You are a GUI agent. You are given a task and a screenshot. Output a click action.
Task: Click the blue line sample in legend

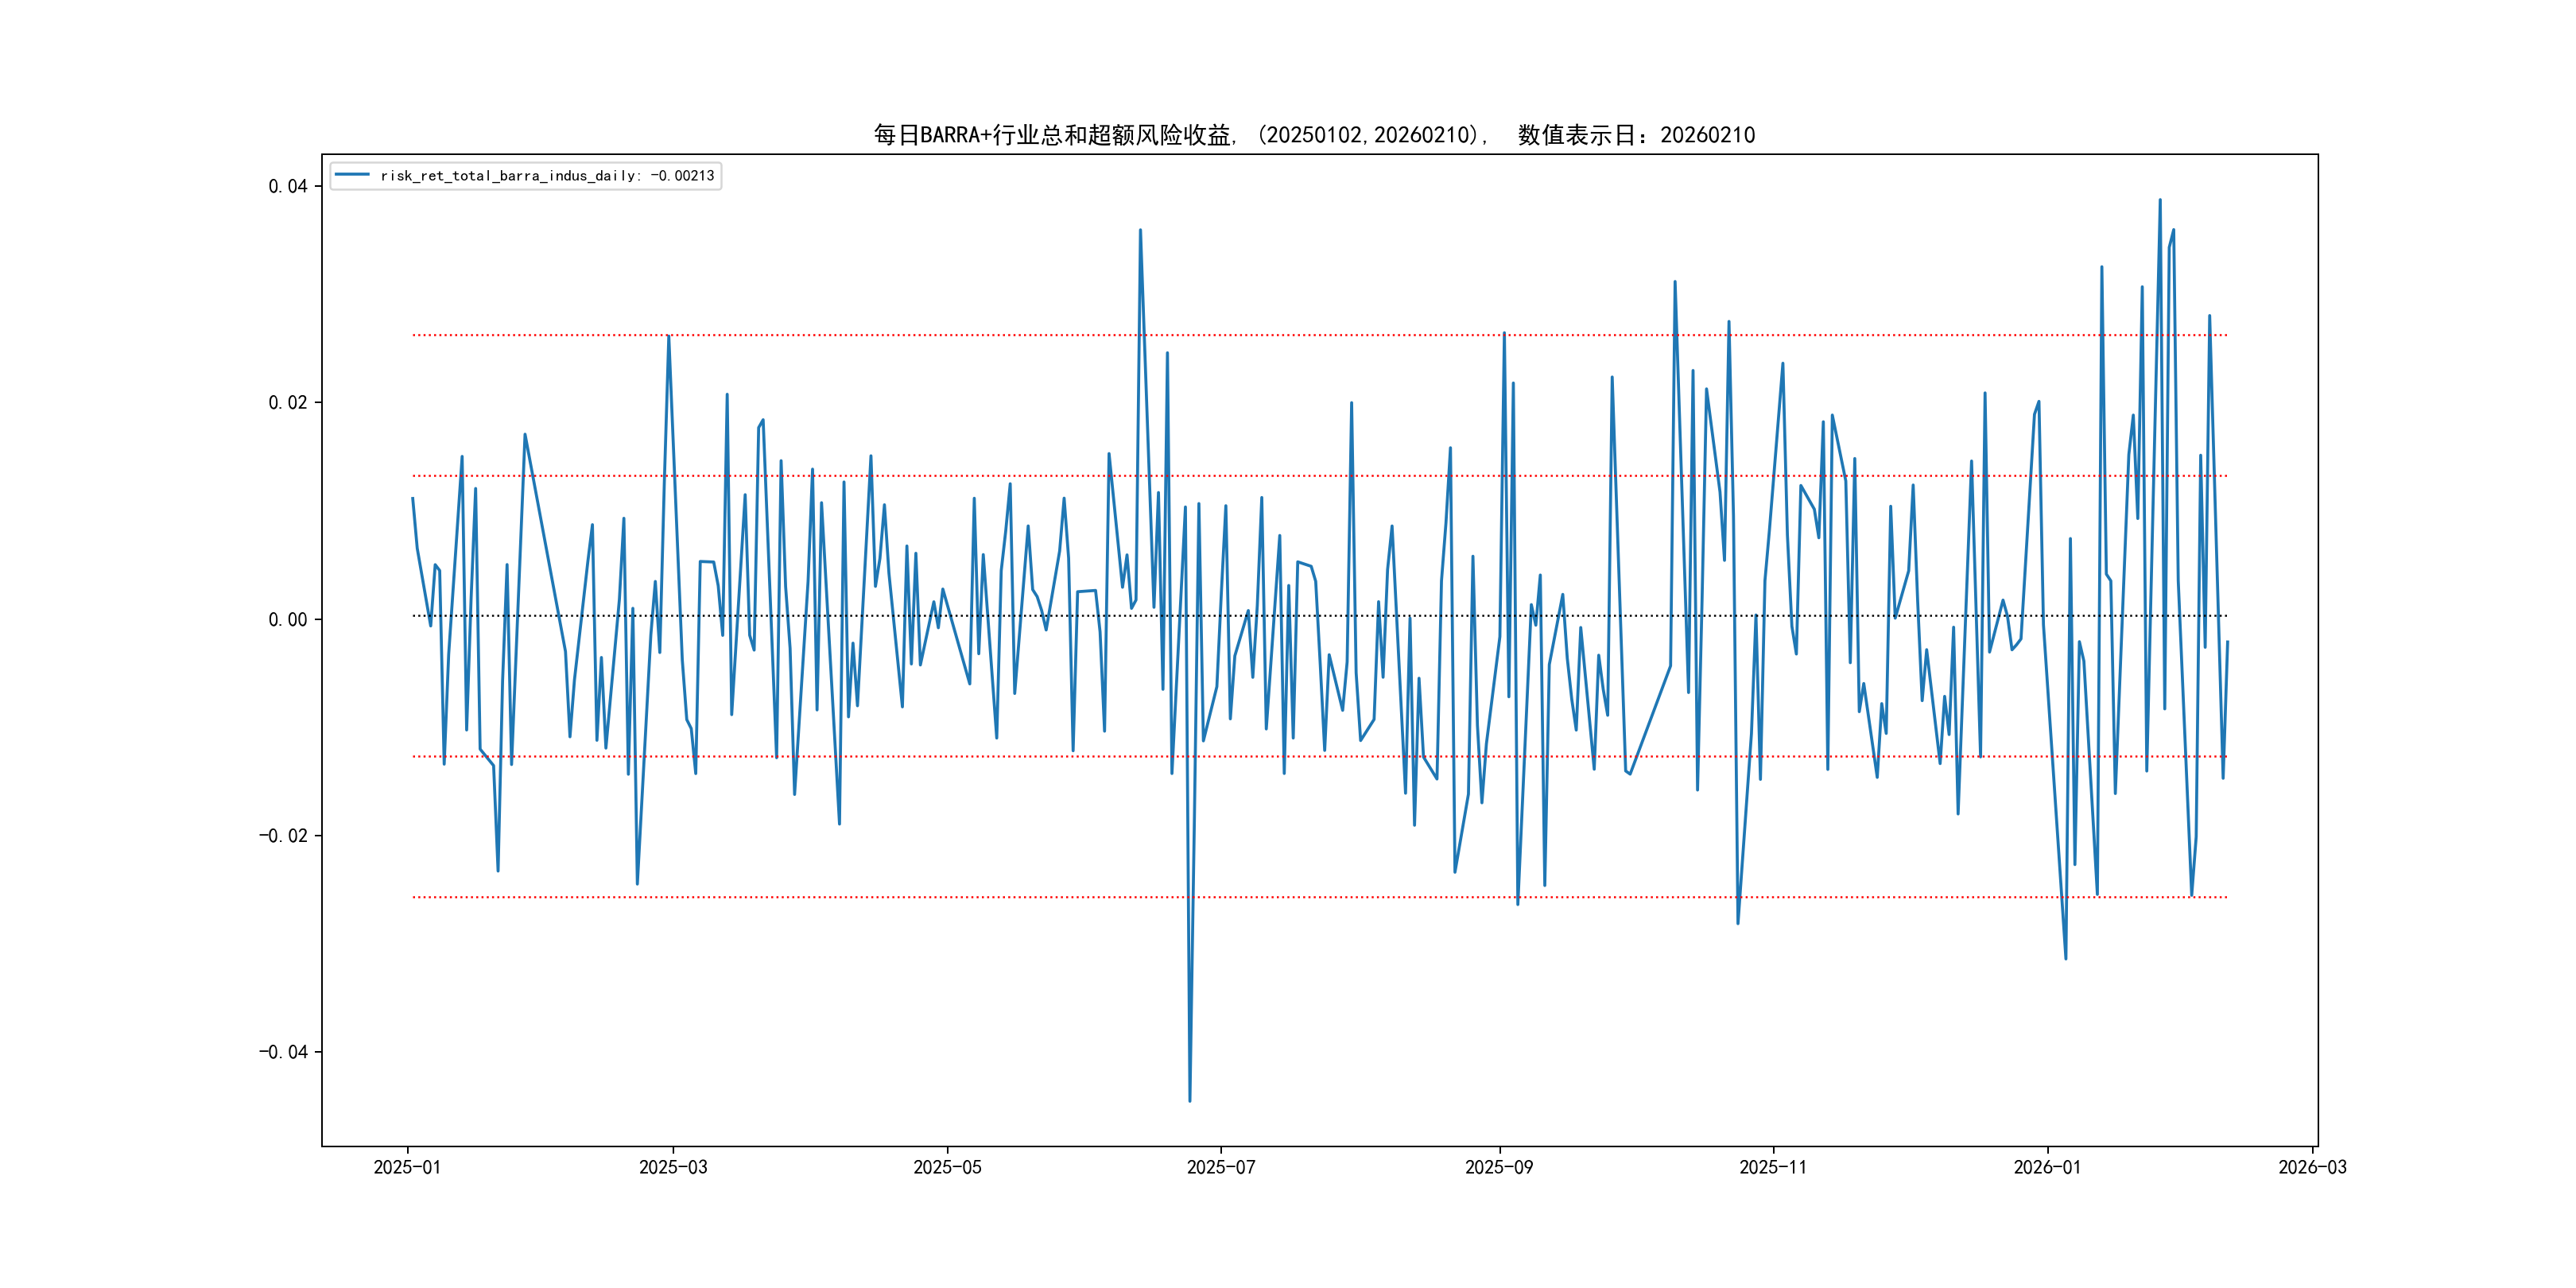pos(352,175)
